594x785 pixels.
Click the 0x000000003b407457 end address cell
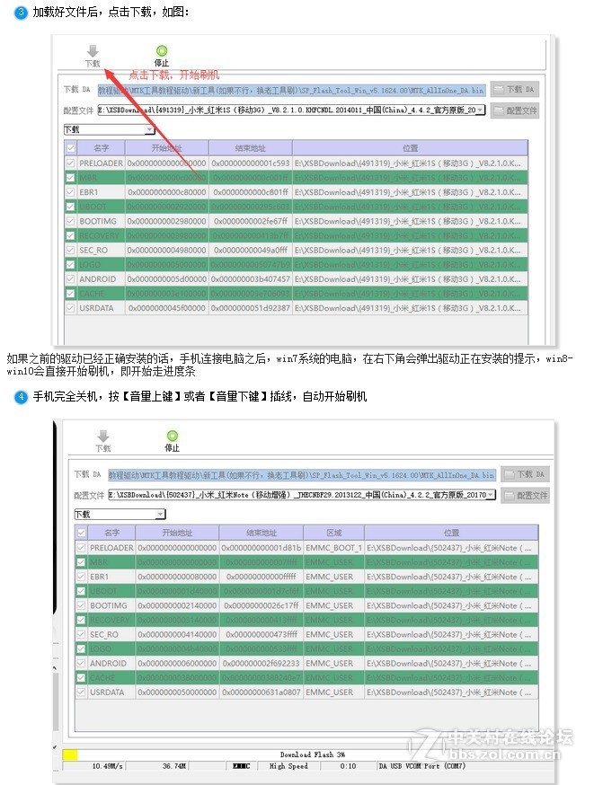tap(251, 279)
